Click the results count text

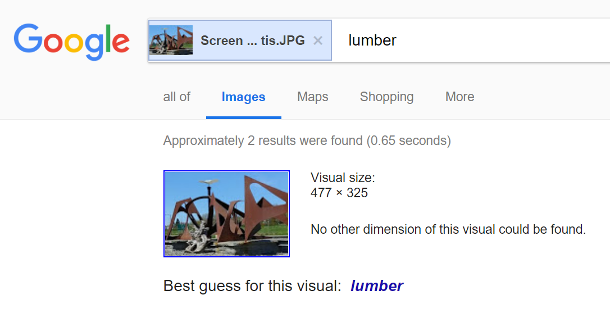[x=307, y=140]
